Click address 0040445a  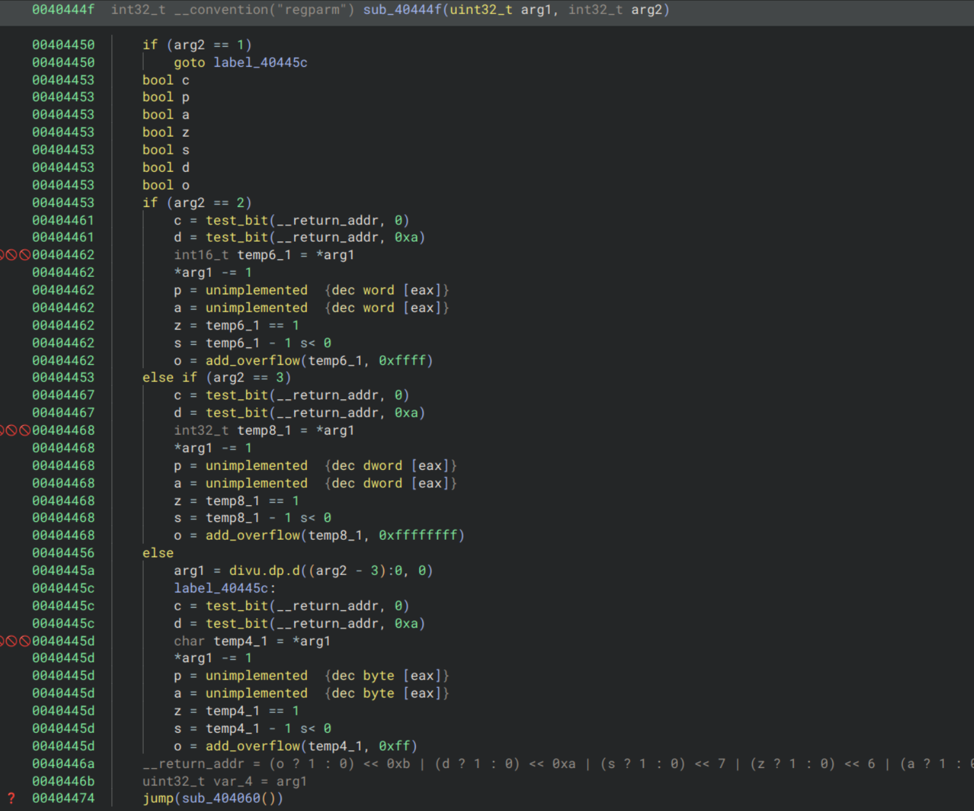pyautogui.click(x=63, y=571)
